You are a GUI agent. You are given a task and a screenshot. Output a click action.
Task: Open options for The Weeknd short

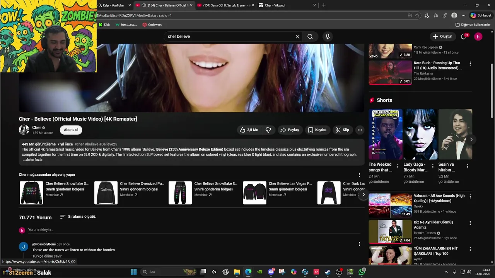(398, 166)
